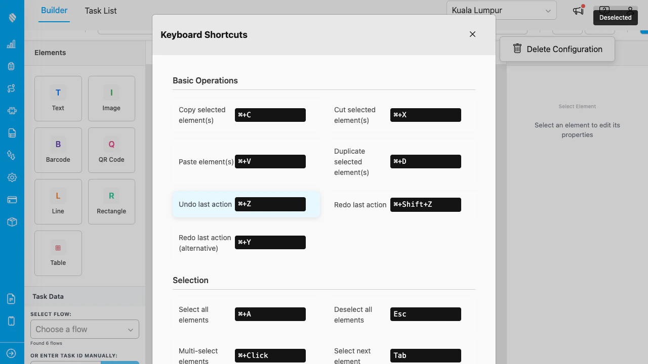The width and height of the screenshot is (648, 364).
Task: Check announcements via the megaphone icon
Action: click(x=578, y=10)
